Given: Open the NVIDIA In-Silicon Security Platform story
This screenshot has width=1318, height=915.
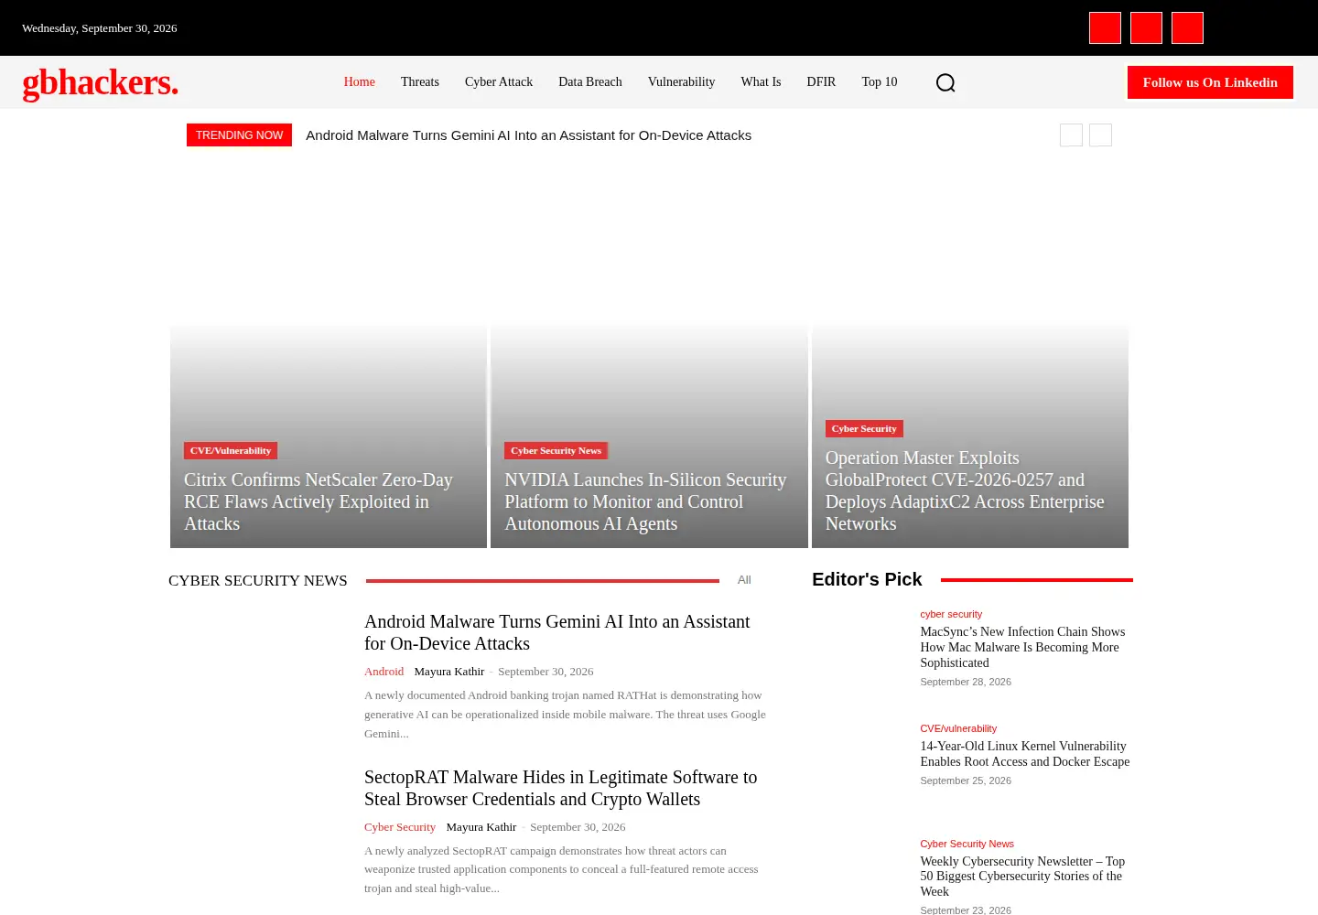Looking at the screenshot, I should pyautogui.click(x=645, y=501).
